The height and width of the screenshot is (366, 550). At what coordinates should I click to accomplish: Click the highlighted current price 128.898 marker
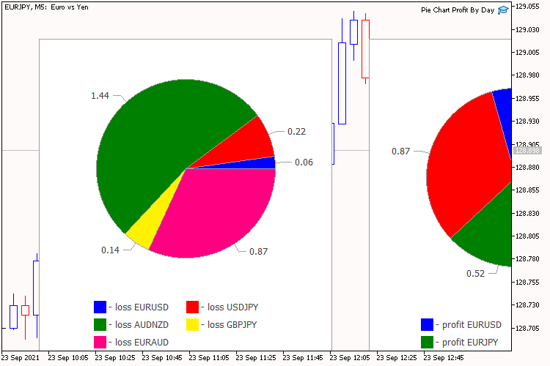527,150
